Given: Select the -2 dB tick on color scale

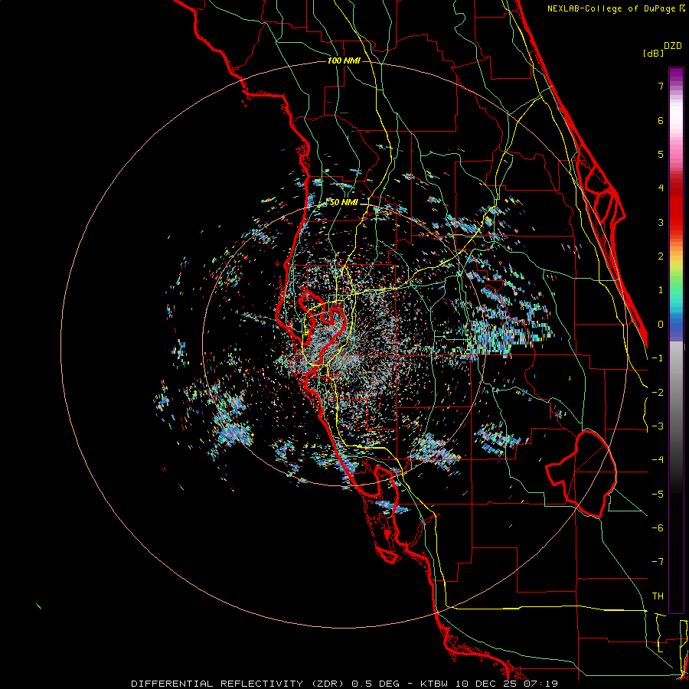Looking at the screenshot, I should [658, 393].
